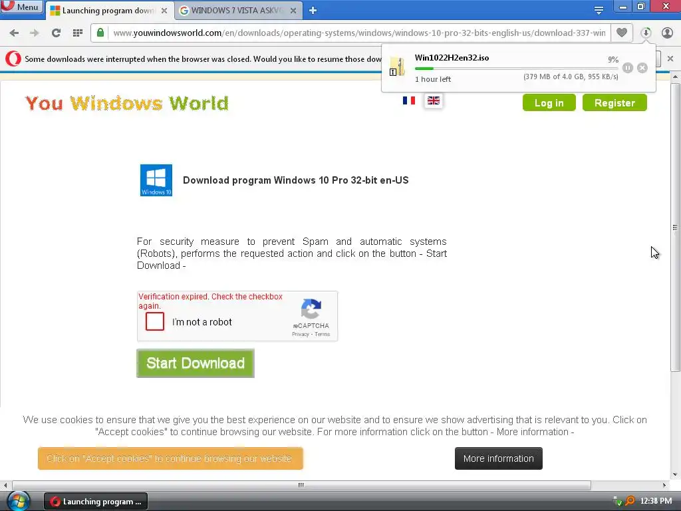Switch site language to French flag

409,101
